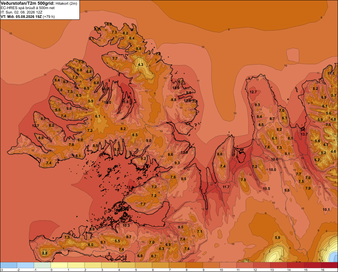Click the 11.7 temperature label
This screenshot has width=338, height=272.
point(226,187)
